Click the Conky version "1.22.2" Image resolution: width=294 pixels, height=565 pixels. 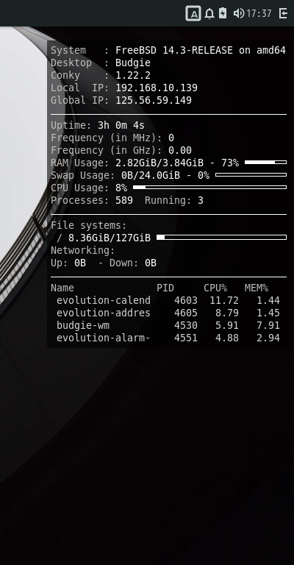tap(133, 75)
